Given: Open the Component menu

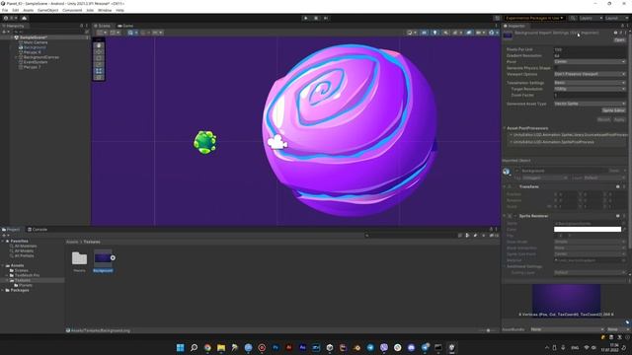Looking at the screenshot, I should pyautogui.click(x=72, y=10).
